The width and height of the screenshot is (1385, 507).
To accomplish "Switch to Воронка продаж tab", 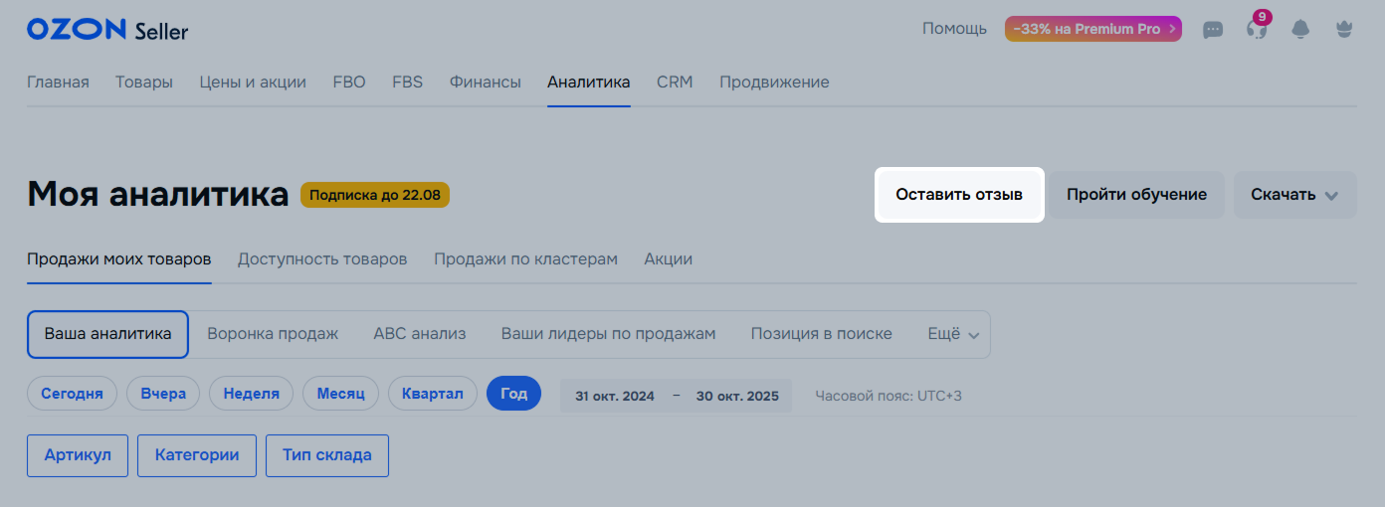I will [273, 334].
